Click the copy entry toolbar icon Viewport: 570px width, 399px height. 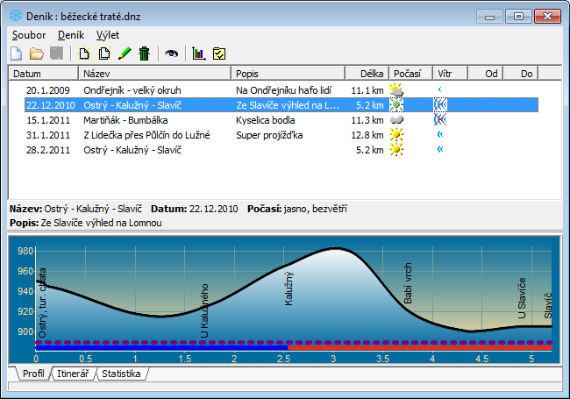[x=104, y=53]
